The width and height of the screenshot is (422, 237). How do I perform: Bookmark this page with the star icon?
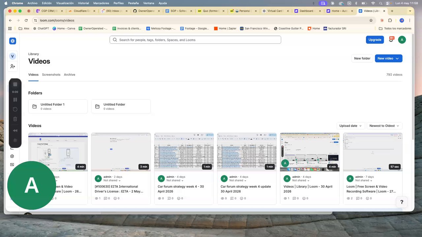coord(371,20)
